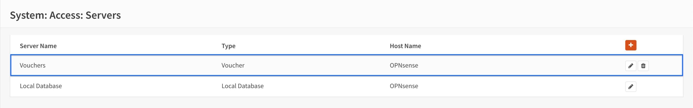Click the word System in the heading
Viewport: 693px width, 108px height.
28,16
